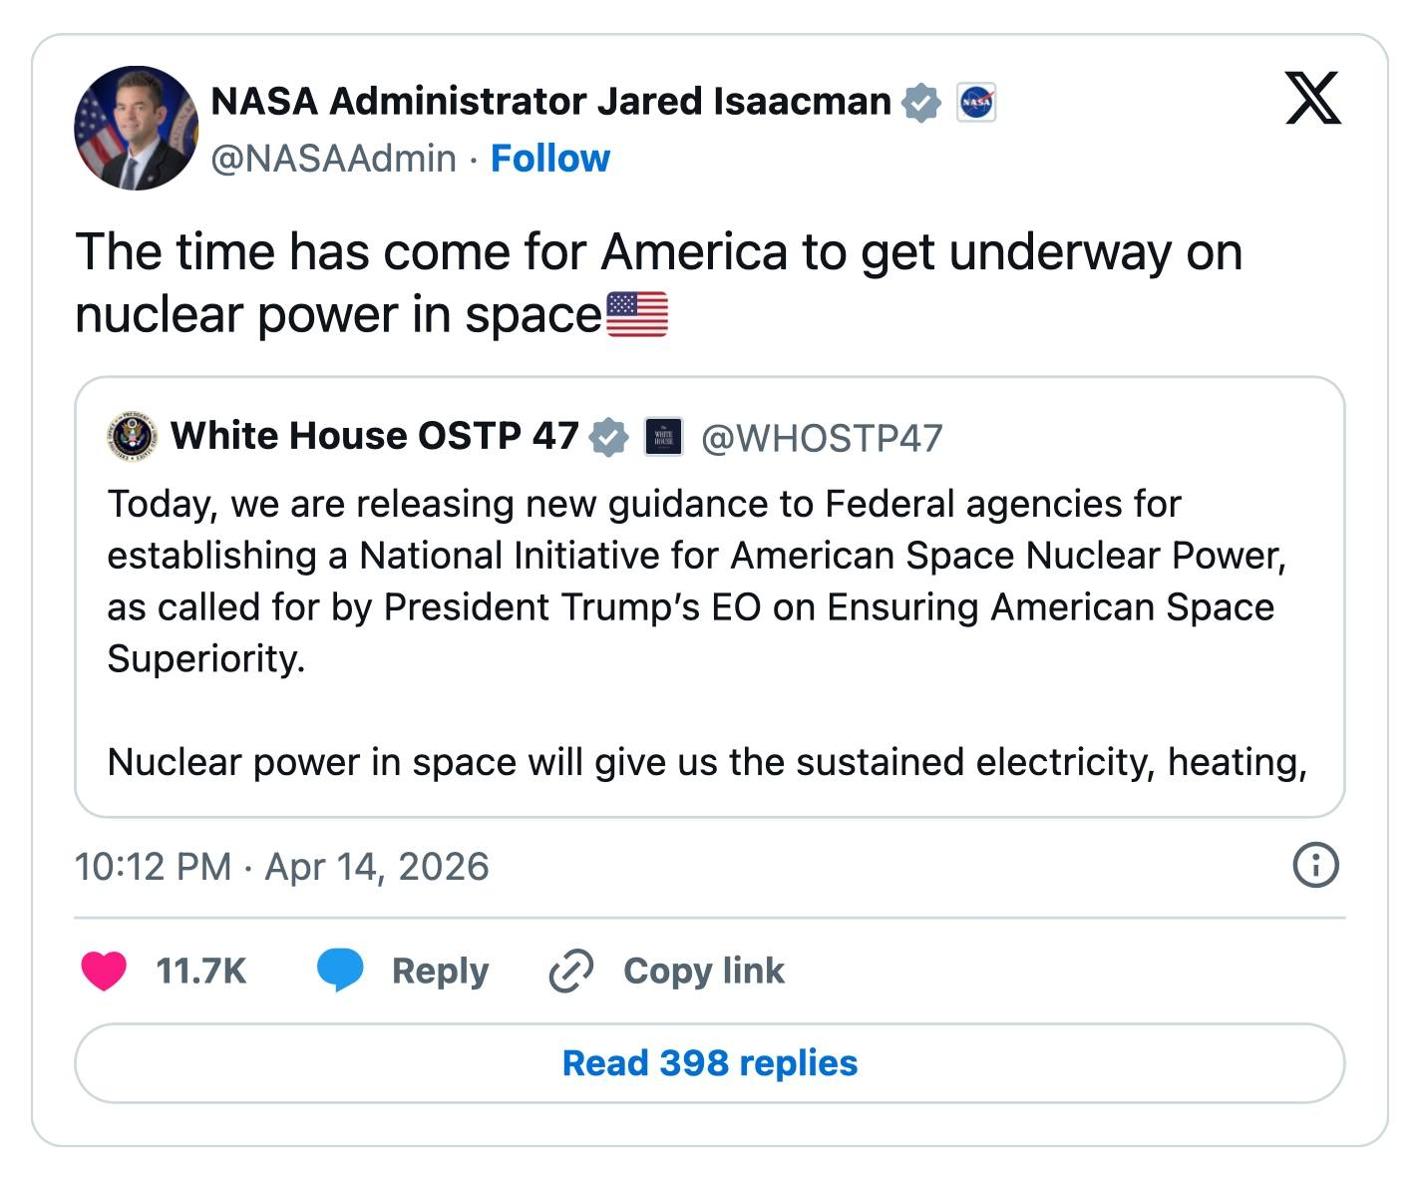Open the NASA Administrator Jared Isaacman profile name
Viewport: 1424px width, 1179px height.
coord(550,102)
